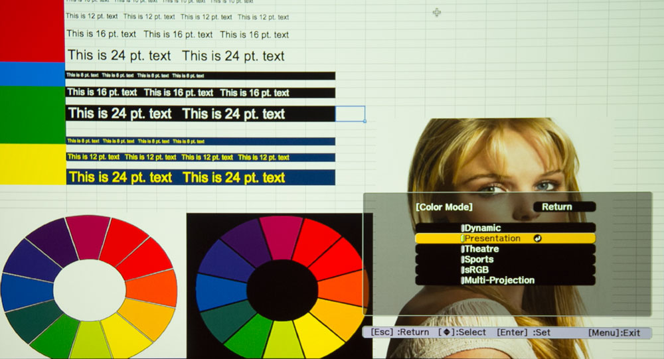Click the [Menu]:Exit hint
Viewport: 664px width, 359px height.
pyautogui.click(x=614, y=332)
